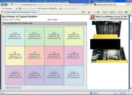
Task: Click the new blank tab button
Action: point(41,12)
